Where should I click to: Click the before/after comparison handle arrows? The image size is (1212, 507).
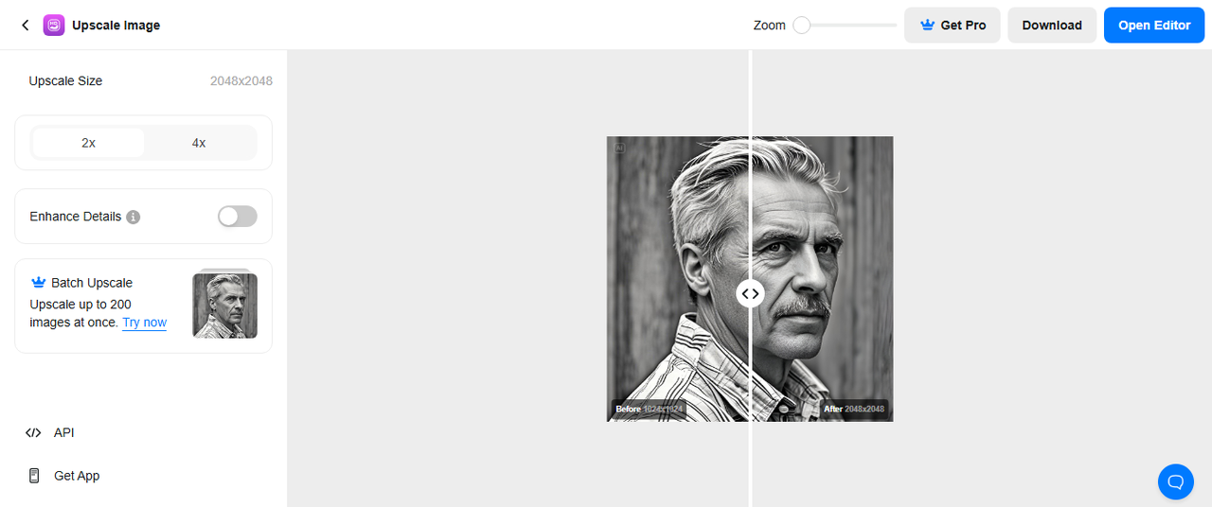tap(750, 293)
